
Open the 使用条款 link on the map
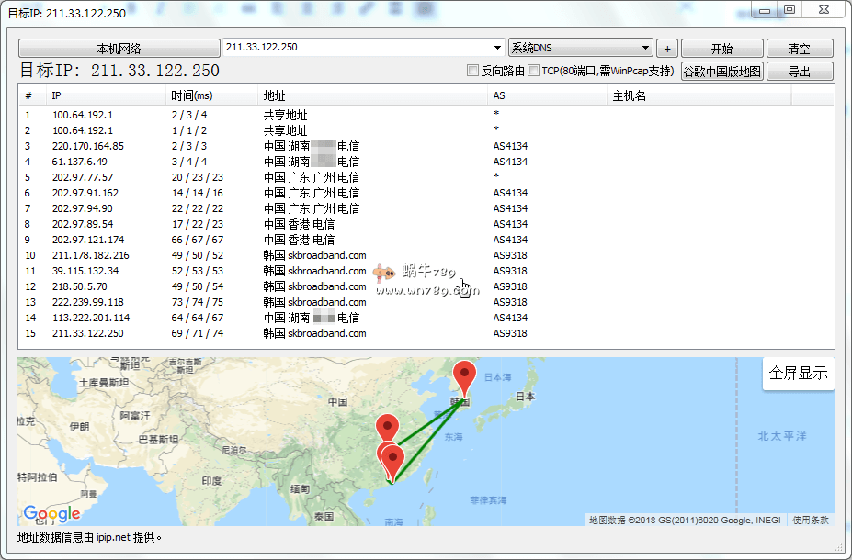pyautogui.click(x=811, y=520)
